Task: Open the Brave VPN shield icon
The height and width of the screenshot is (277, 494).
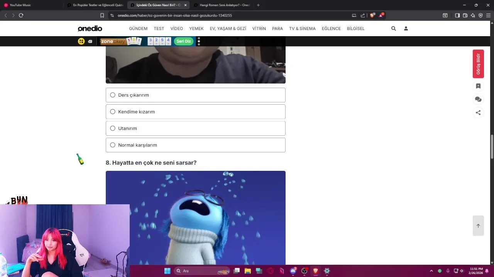Action: pyautogui.click(x=480, y=15)
